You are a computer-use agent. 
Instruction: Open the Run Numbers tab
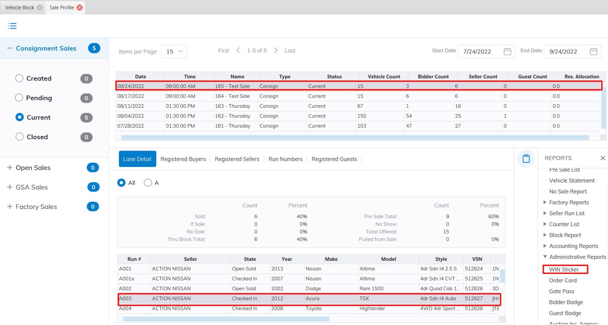(x=285, y=159)
